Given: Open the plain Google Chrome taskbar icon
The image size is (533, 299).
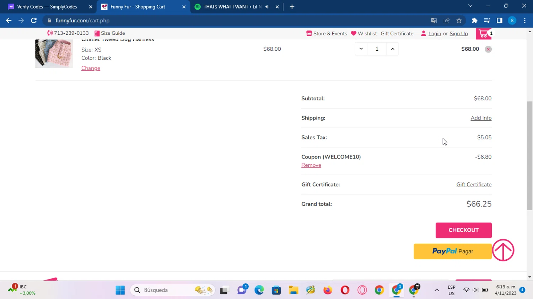Looking at the screenshot, I should tap(379, 290).
